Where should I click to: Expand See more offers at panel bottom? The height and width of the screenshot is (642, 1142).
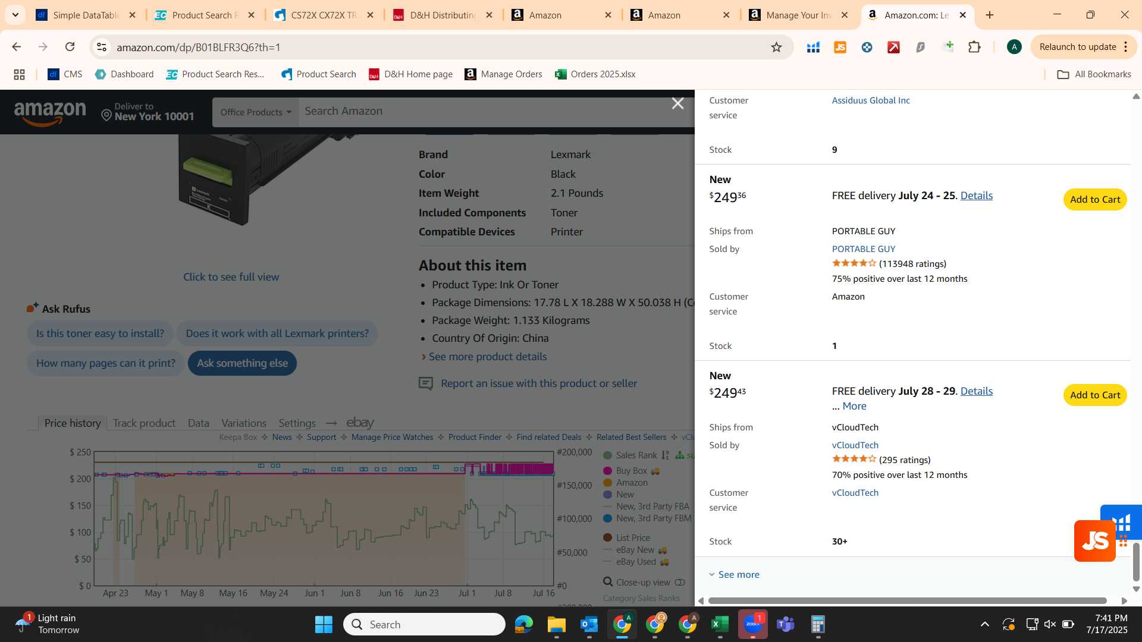(x=734, y=575)
